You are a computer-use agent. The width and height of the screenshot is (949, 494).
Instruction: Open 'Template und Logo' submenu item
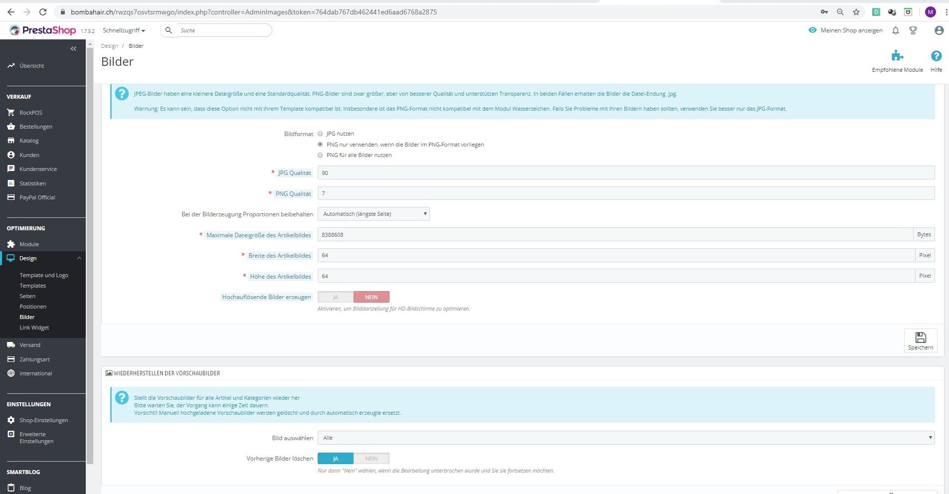tap(44, 275)
